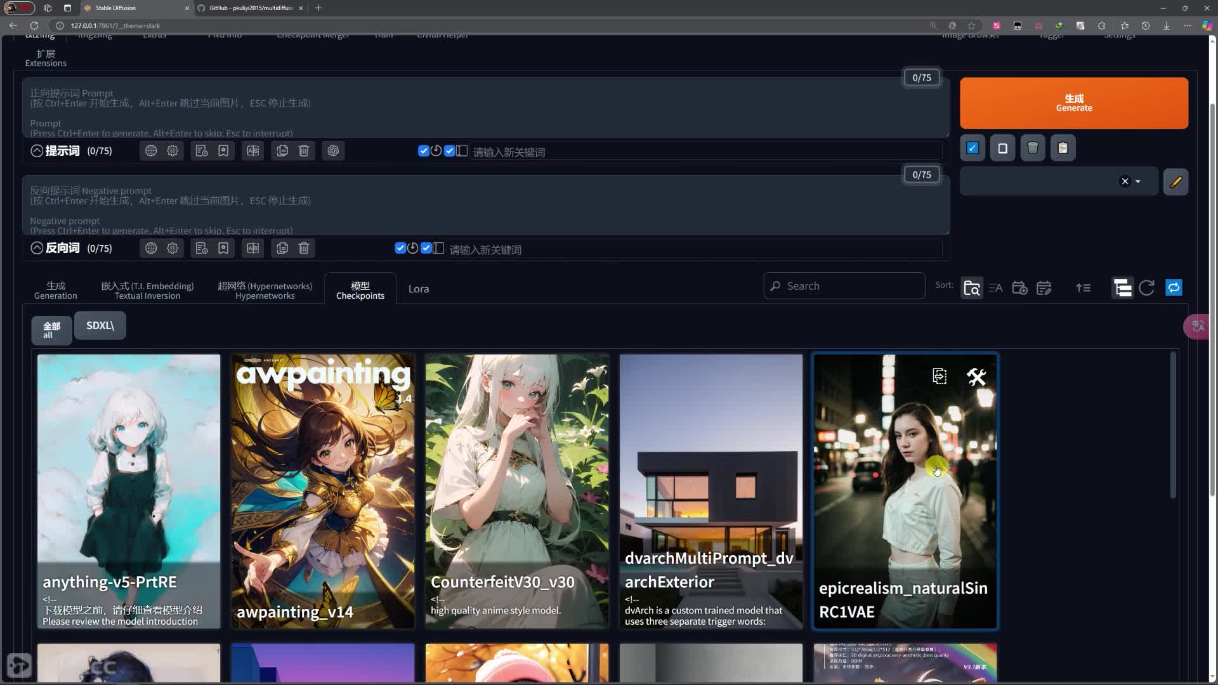The image size is (1218, 685).
Task: Refresh the checkpoints list
Action: point(1146,288)
